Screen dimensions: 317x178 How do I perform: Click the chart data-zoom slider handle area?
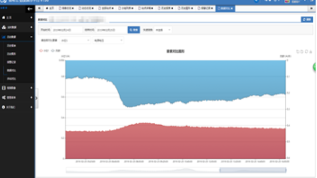point(253,170)
